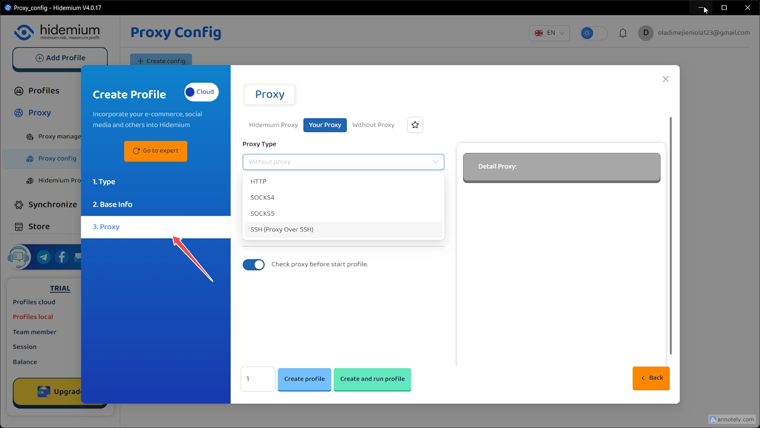This screenshot has height=428, width=760.
Task: Select SOCKS4 proxy type
Action: [x=343, y=198]
